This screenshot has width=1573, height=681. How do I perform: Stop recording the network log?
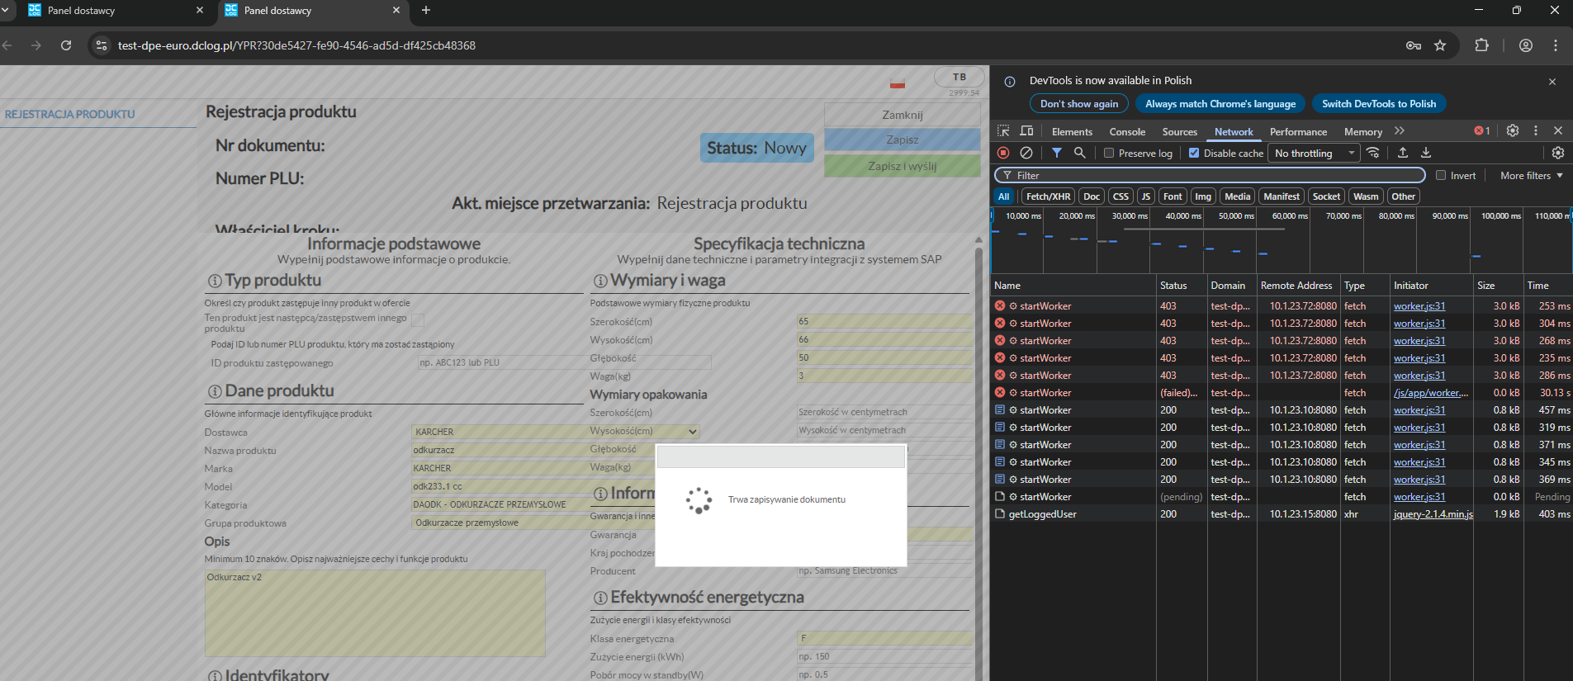click(x=1003, y=153)
